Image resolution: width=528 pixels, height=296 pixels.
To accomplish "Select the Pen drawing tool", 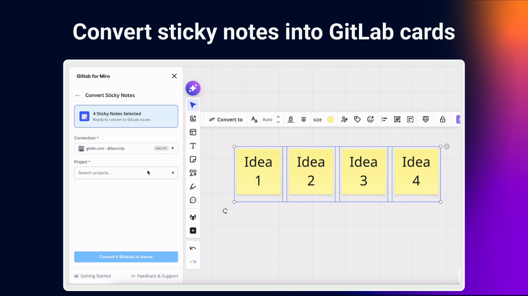I will (x=193, y=187).
